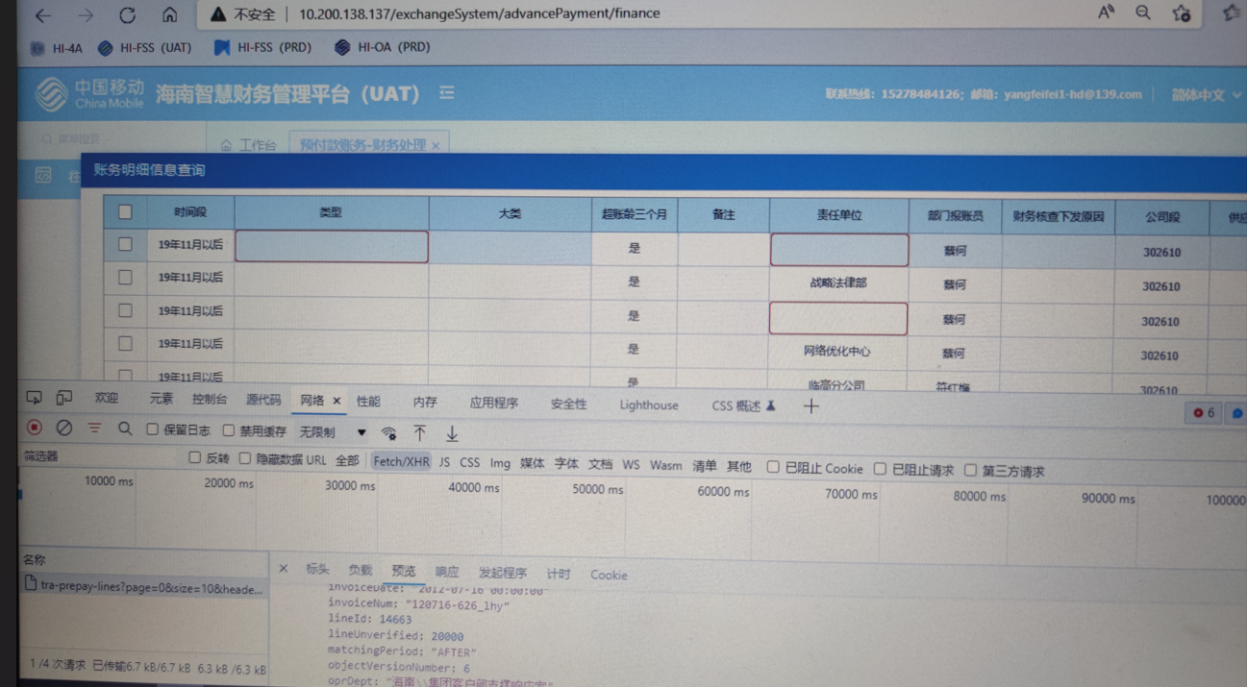Click the DevTools inspect element icon
Viewport: 1247px width, 687px height.
tap(35, 398)
